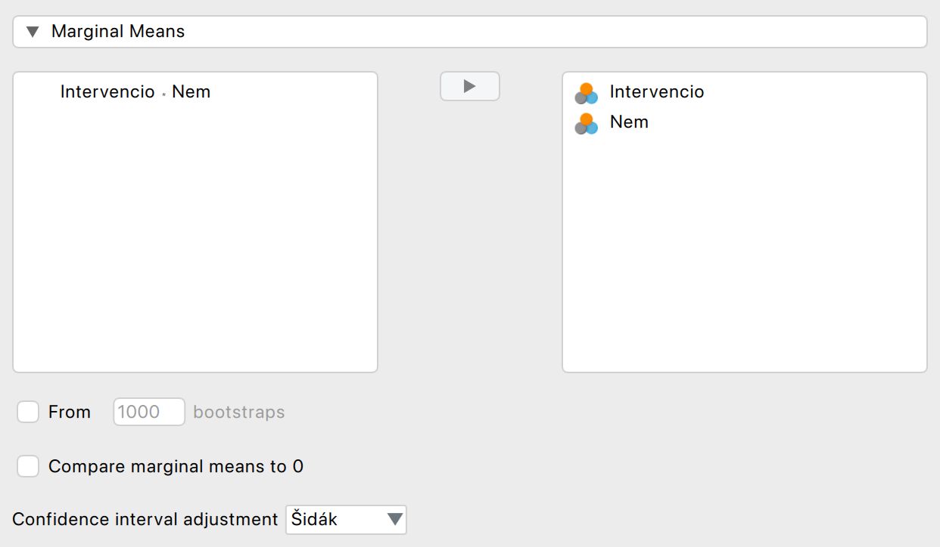Click the 'Confidence interval adjustment' label
The height and width of the screenshot is (547, 940).
(145, 520)
